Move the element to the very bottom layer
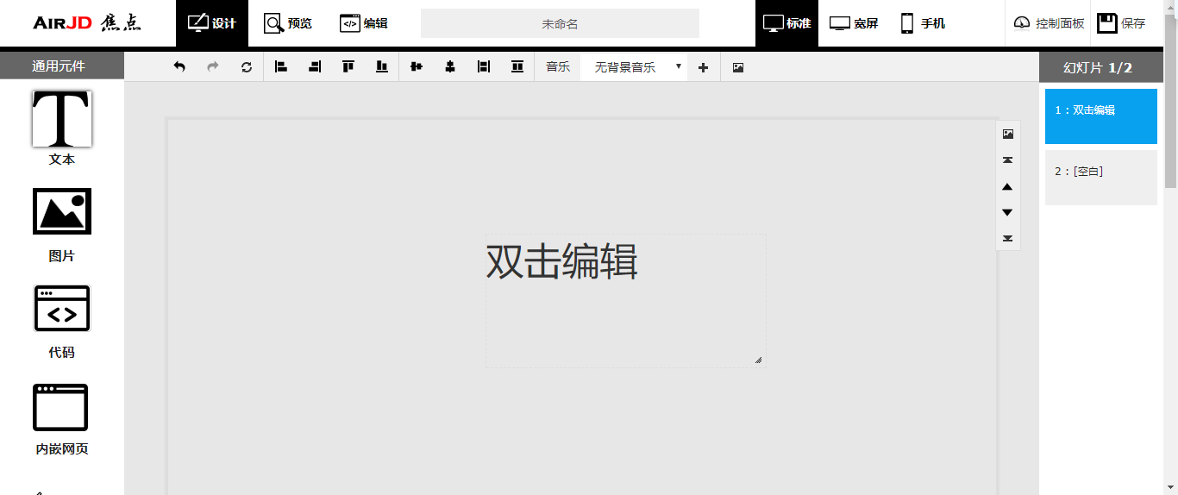1178x495 pixels. (x=1008, y=239)
